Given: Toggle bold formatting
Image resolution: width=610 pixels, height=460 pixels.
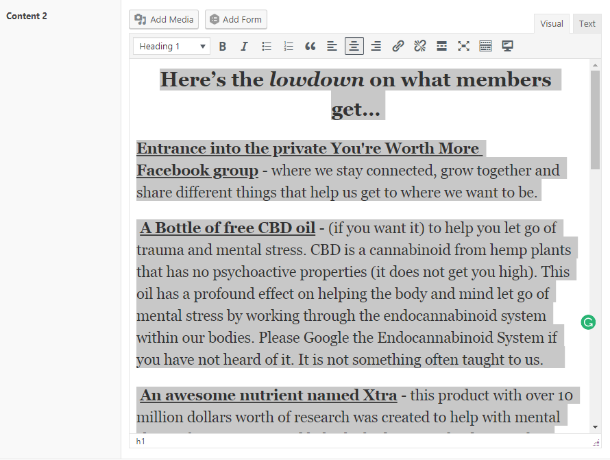Looking at the screenshot, I should [223, 47].
